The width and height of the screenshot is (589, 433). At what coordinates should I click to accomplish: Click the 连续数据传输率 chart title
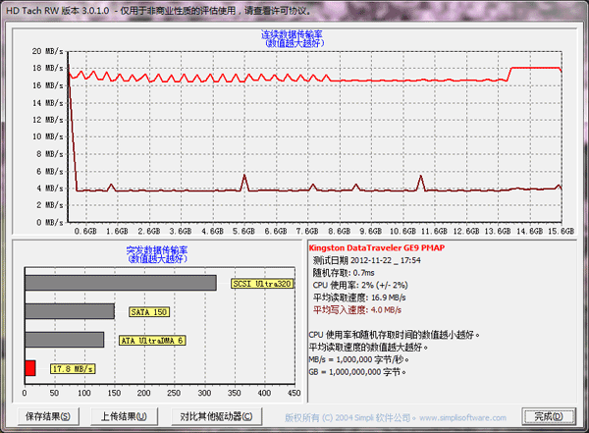294,35
